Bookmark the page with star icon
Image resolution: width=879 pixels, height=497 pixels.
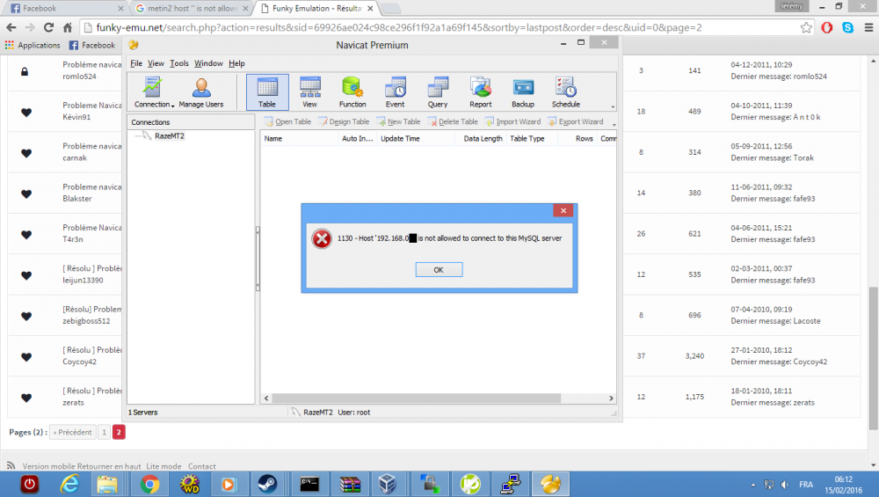806,27
